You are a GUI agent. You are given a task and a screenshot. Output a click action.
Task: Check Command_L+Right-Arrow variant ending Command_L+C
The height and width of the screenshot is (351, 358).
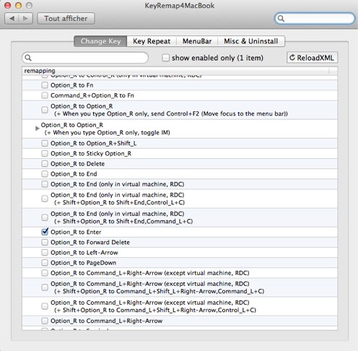pos(45,287)
